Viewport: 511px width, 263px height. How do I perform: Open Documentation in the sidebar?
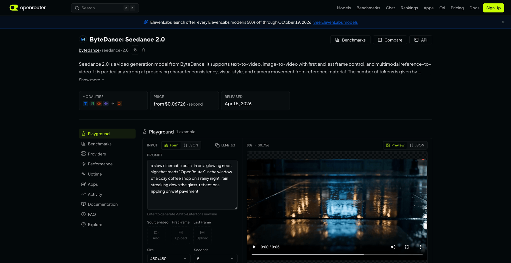tap(107, 204)
